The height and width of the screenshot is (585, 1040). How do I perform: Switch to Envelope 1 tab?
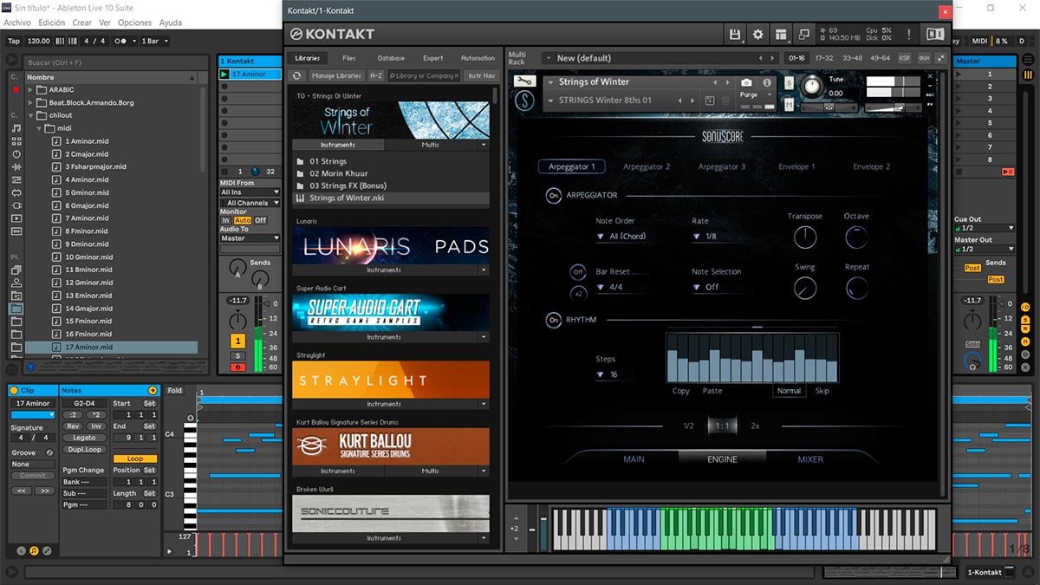(796, 166)
